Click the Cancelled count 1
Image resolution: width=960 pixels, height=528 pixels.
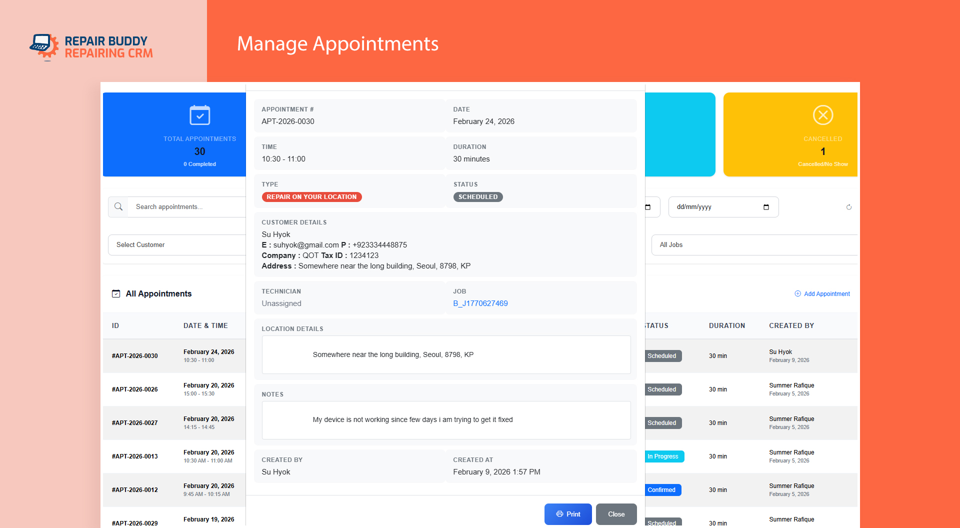tap(823, 151)
